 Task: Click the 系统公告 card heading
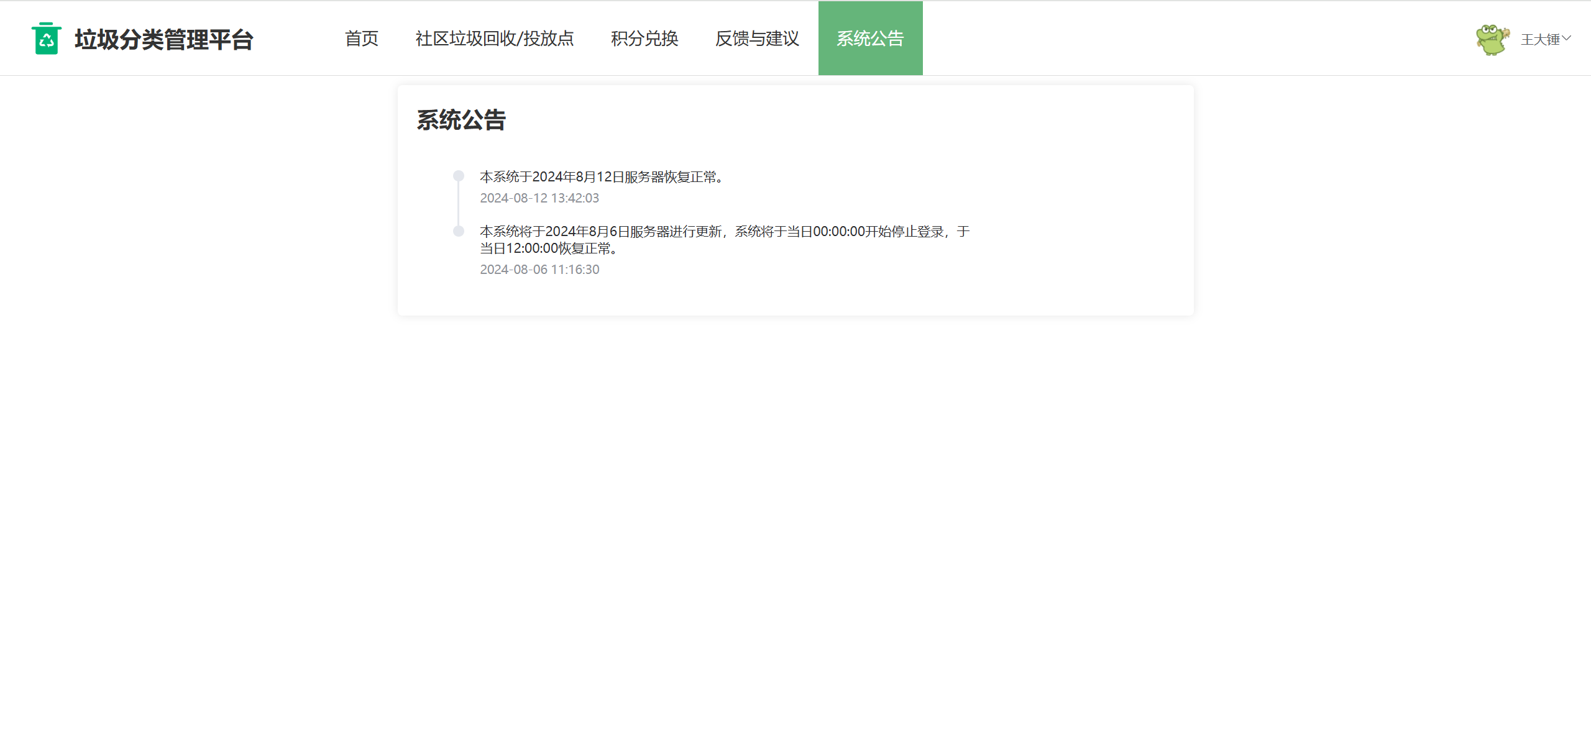pos(461,120)
